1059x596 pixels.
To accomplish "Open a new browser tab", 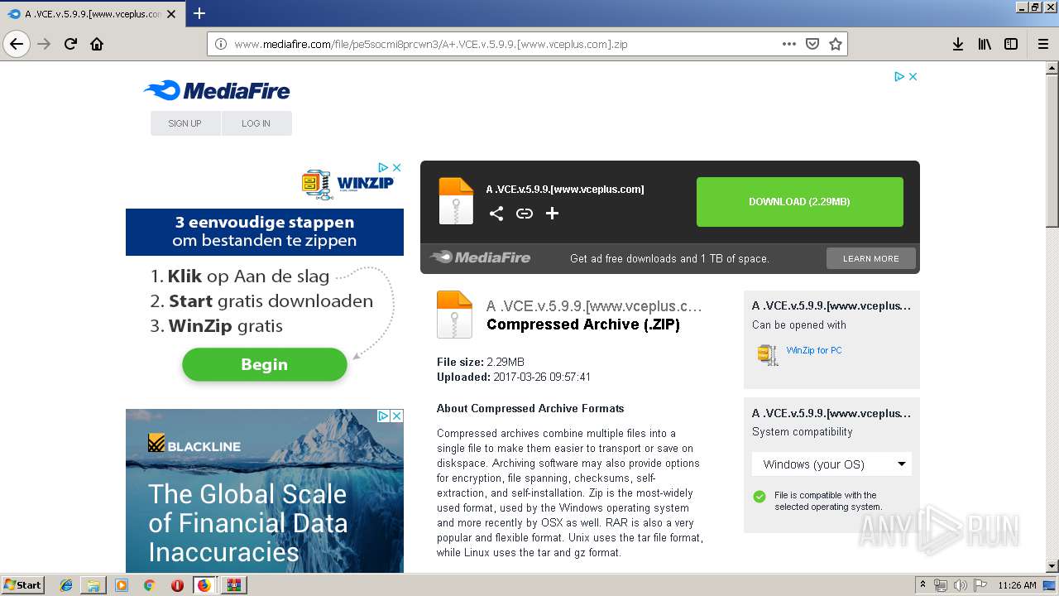I will (x=199, y=13).
